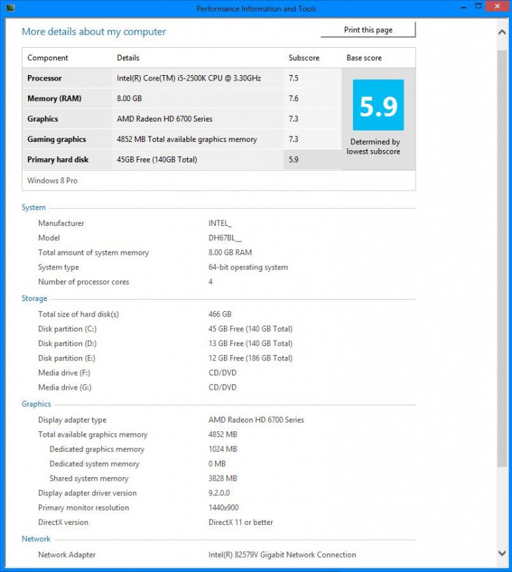This screenshot has width=512, height=572.
Task: Click the Media drive (G:) label
Action: (65, 388)
